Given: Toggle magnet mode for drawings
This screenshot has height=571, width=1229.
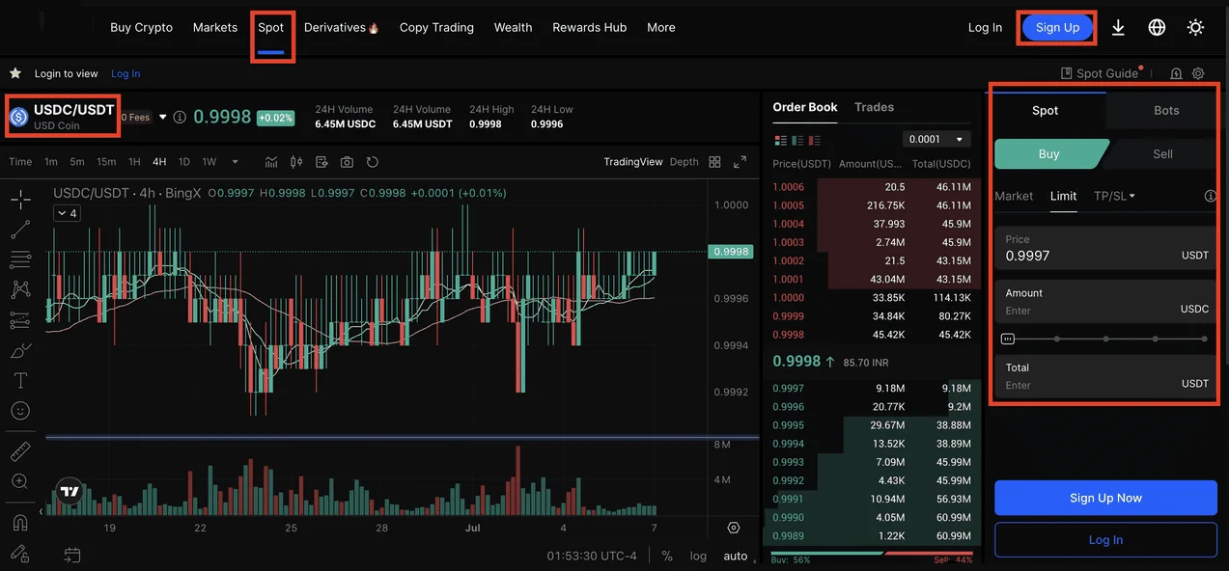Looking at the screenshot, I should 20,523.
